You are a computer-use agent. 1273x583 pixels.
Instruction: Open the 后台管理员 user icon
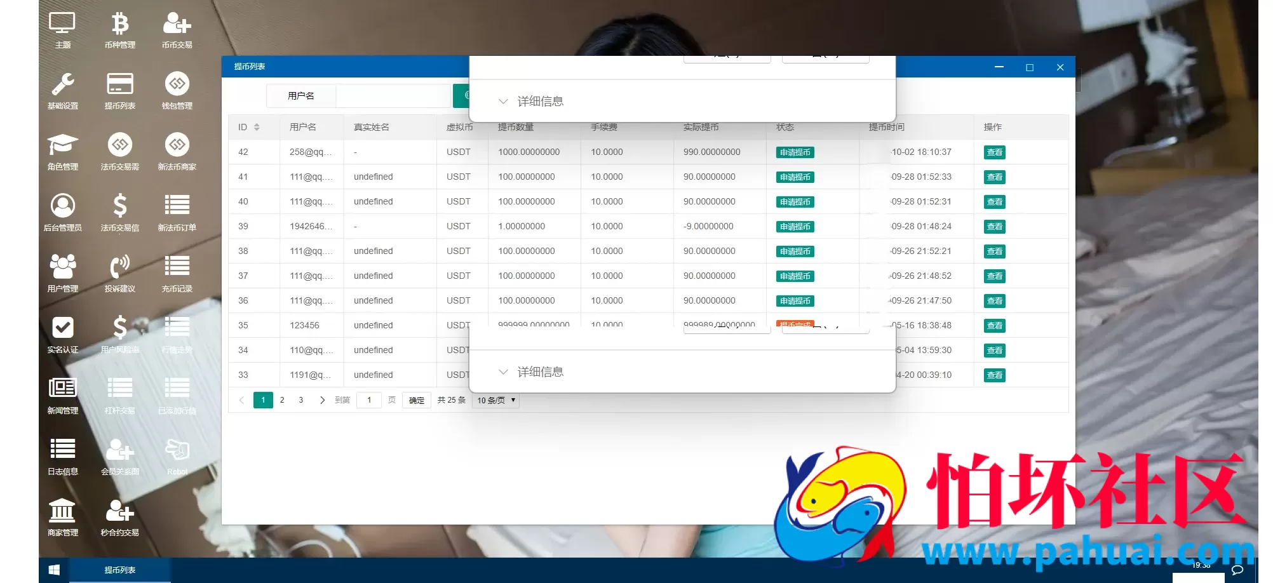(x=62, y=213)
